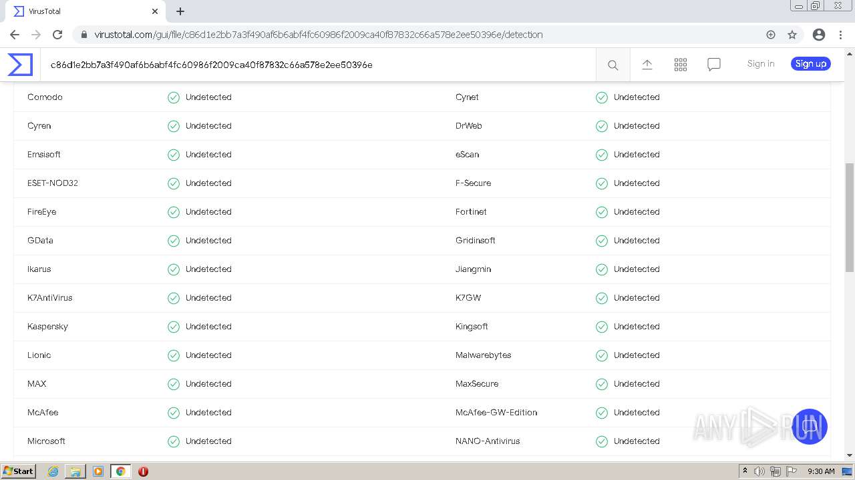Open File Explorer from taskbar
This screenshot has width=855, height=480.
pyautogui.click(x=75, y=471)
